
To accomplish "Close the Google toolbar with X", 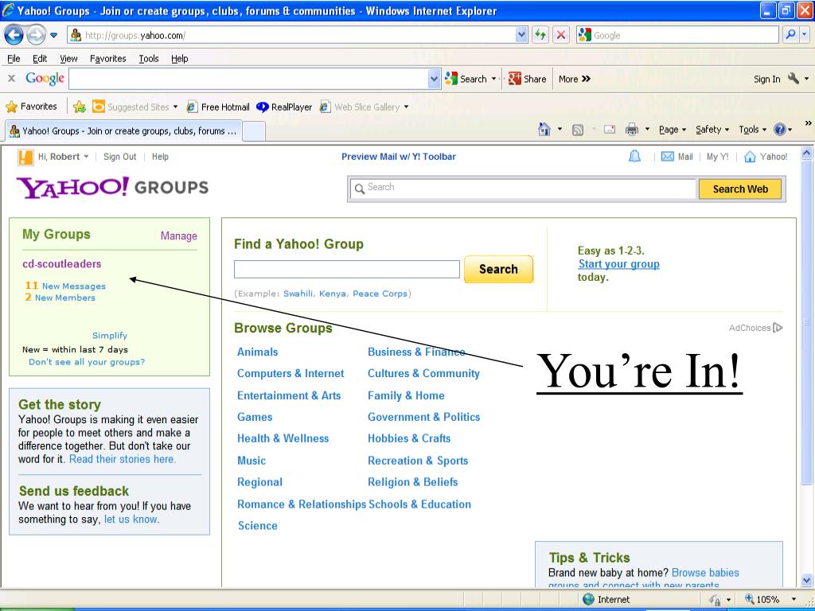I will tap(11, 79).
